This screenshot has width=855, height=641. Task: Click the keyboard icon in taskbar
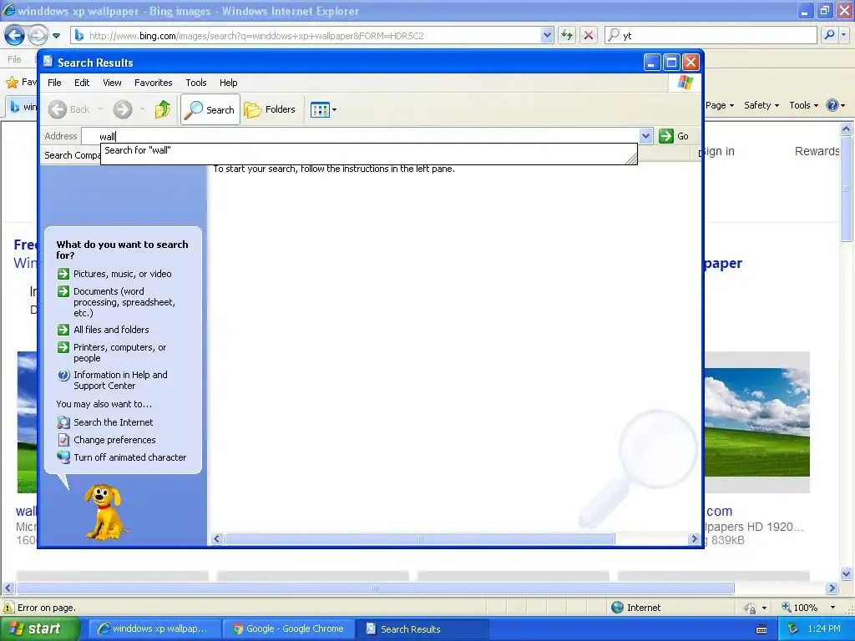[761, 629]
